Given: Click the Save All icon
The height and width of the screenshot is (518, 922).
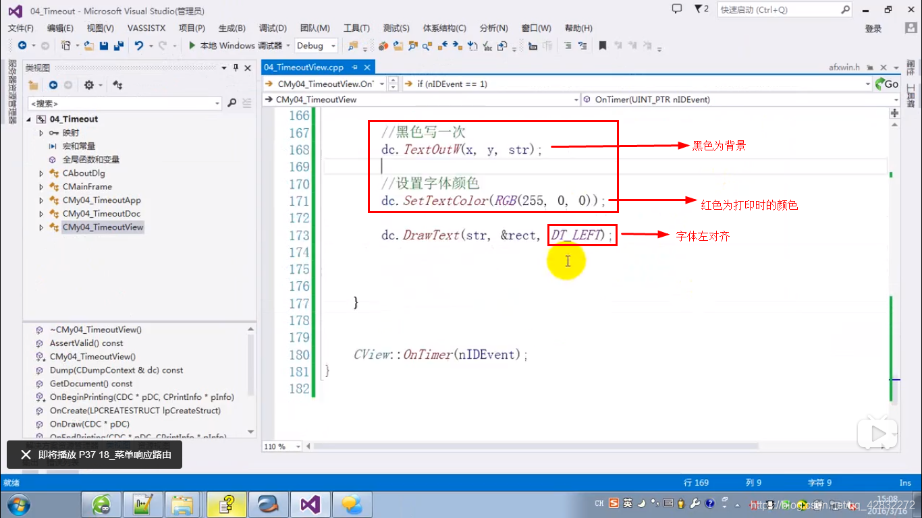Looking at the screenshot, I should pos(119,45).
